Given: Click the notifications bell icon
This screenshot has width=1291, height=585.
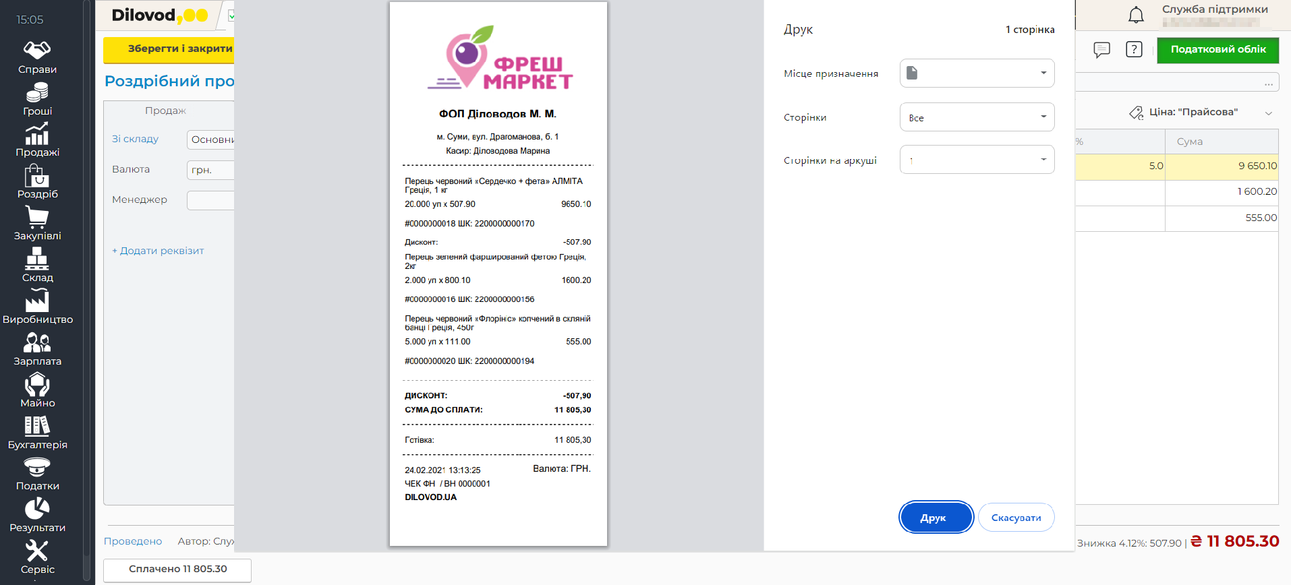Looking at the screenshot, I should tap(1136, 16).
